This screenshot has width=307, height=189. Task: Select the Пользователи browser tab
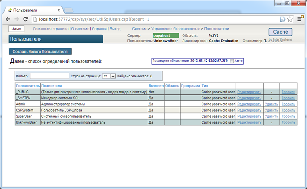tap(33, 10)
